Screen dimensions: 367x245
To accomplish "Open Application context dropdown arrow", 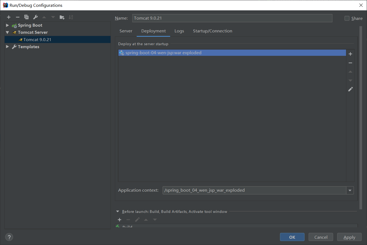I will pyautogui.click(x=350, y=190).
